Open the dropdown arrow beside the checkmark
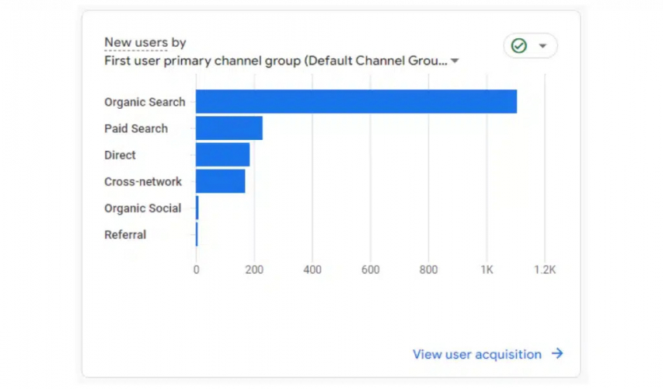This screenshot has height=389, width=663. [543, 46]
